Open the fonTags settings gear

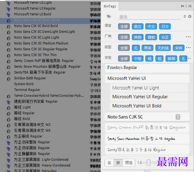coord(190,17)
